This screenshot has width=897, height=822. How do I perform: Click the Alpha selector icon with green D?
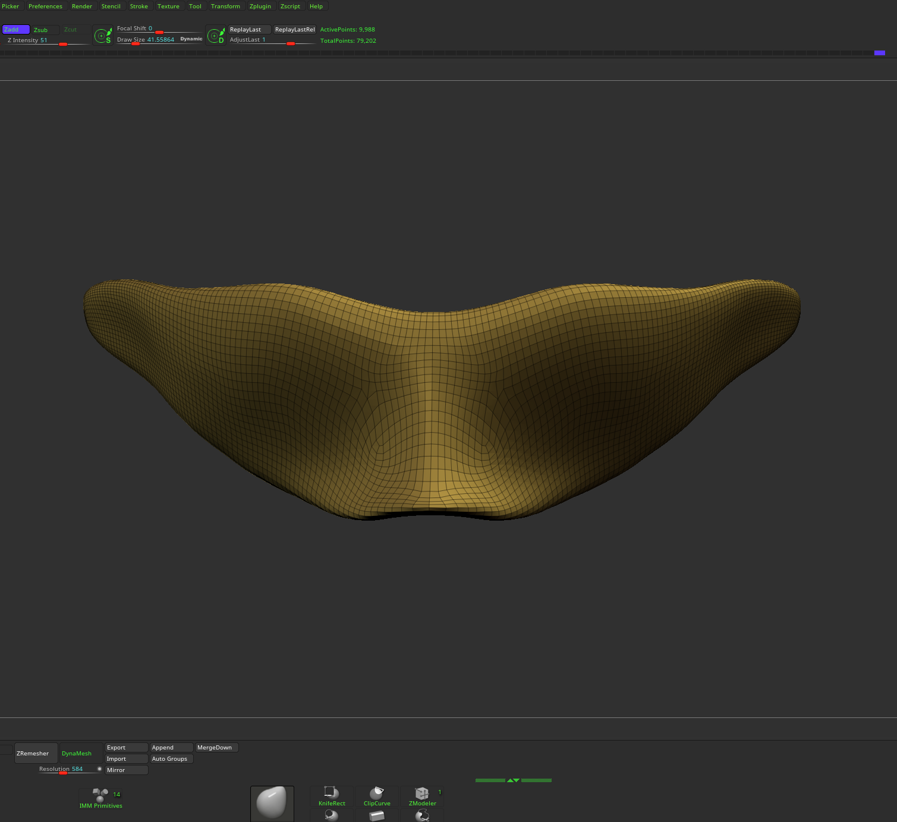pyautogui.click(x=215, y=35)
